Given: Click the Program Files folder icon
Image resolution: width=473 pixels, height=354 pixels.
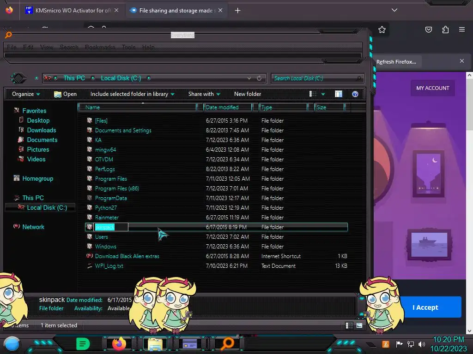Looking at the screenshot, I should [x=90, y=178].
